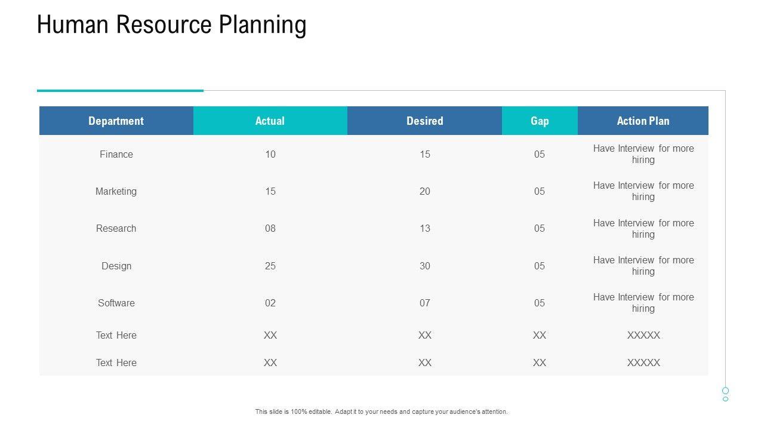Click the '100% editable' footer text

381,411
